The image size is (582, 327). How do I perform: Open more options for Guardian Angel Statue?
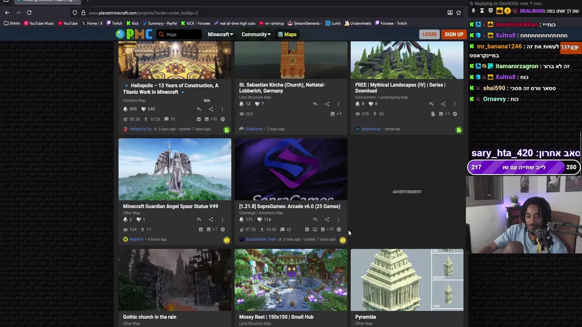222,220
